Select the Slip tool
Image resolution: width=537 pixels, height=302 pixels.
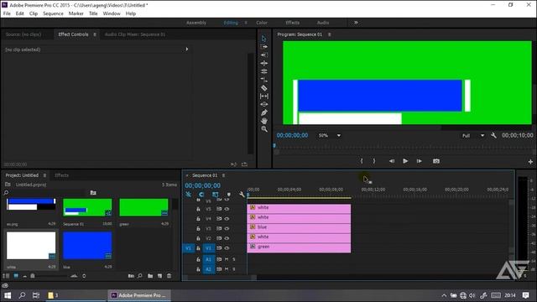click(263, 96)
